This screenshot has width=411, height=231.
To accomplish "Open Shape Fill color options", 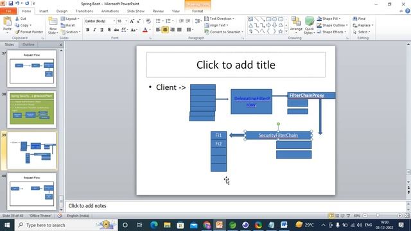I will [x=329, y=19].
